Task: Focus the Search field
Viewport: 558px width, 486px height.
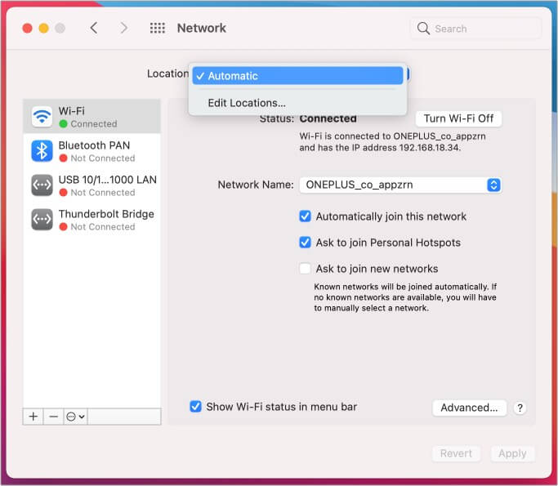Action: point(476,29)
